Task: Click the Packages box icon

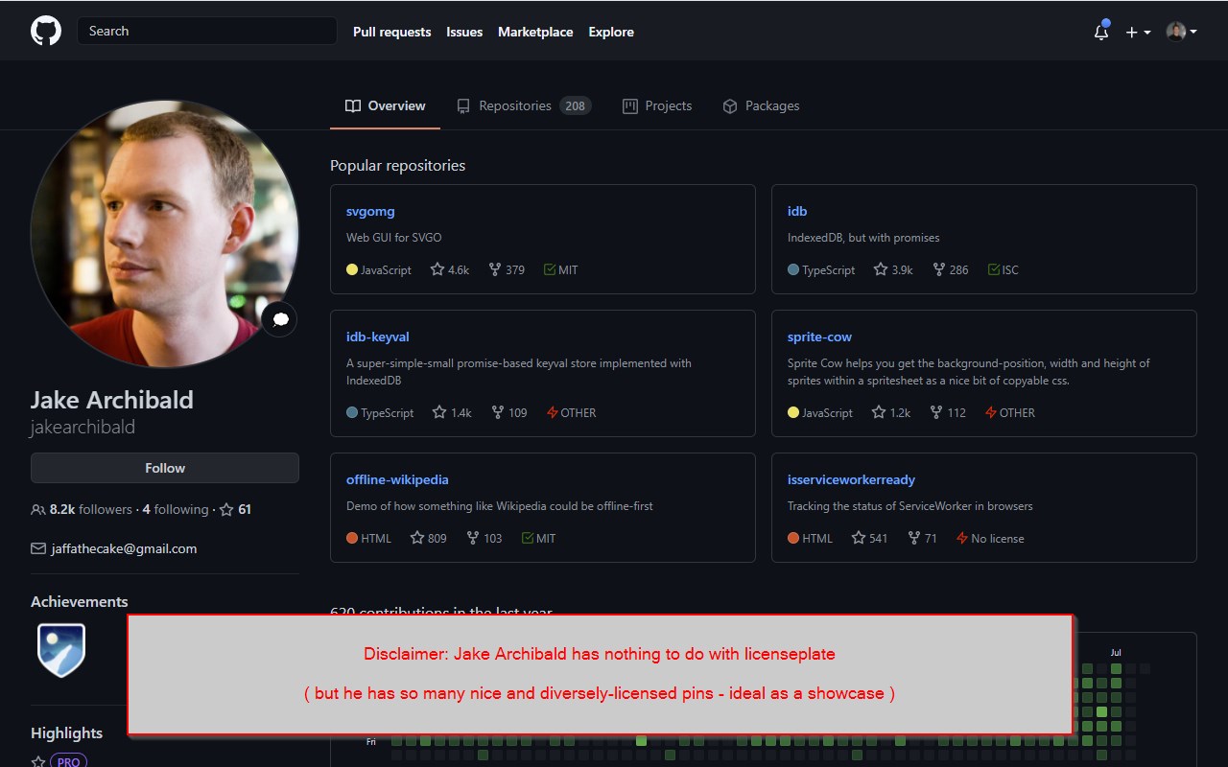Action: coord(730,106)
